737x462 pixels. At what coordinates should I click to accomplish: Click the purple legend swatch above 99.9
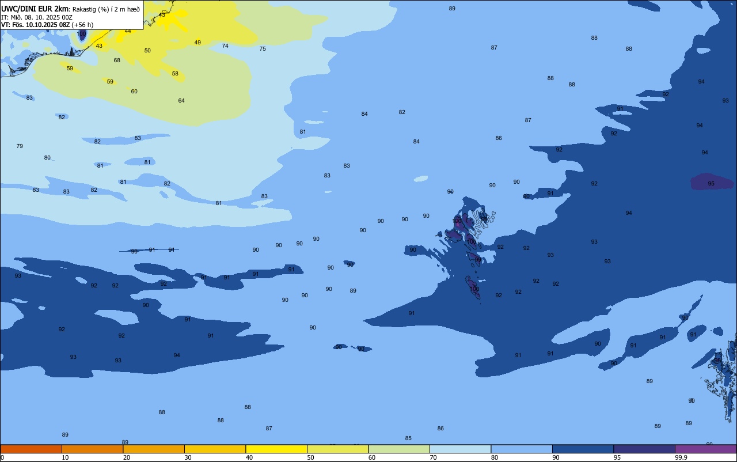pyautogui.click(x=705, y=449)
